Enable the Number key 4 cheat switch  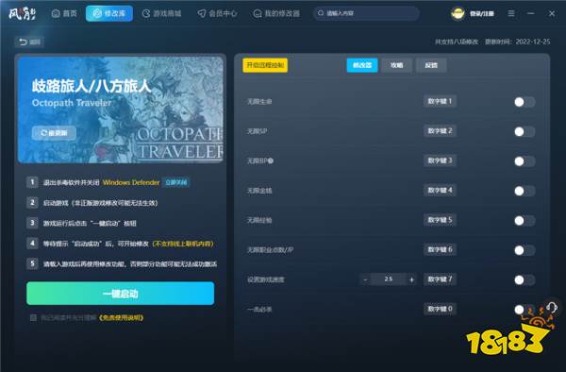[524, 191]
